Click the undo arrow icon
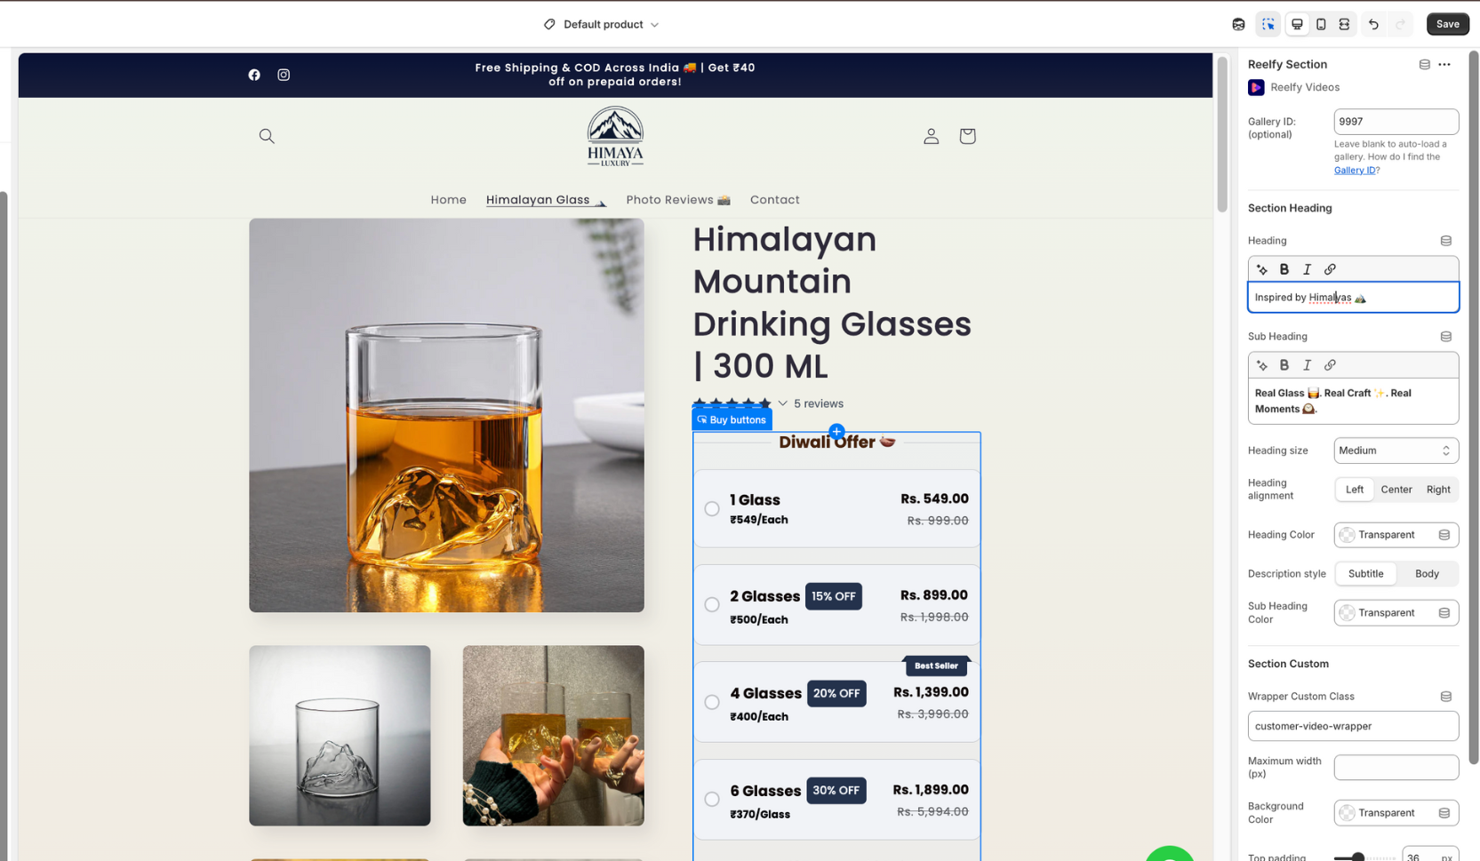The width and height of the screenshot is (1480, 861). (1373, 24)
